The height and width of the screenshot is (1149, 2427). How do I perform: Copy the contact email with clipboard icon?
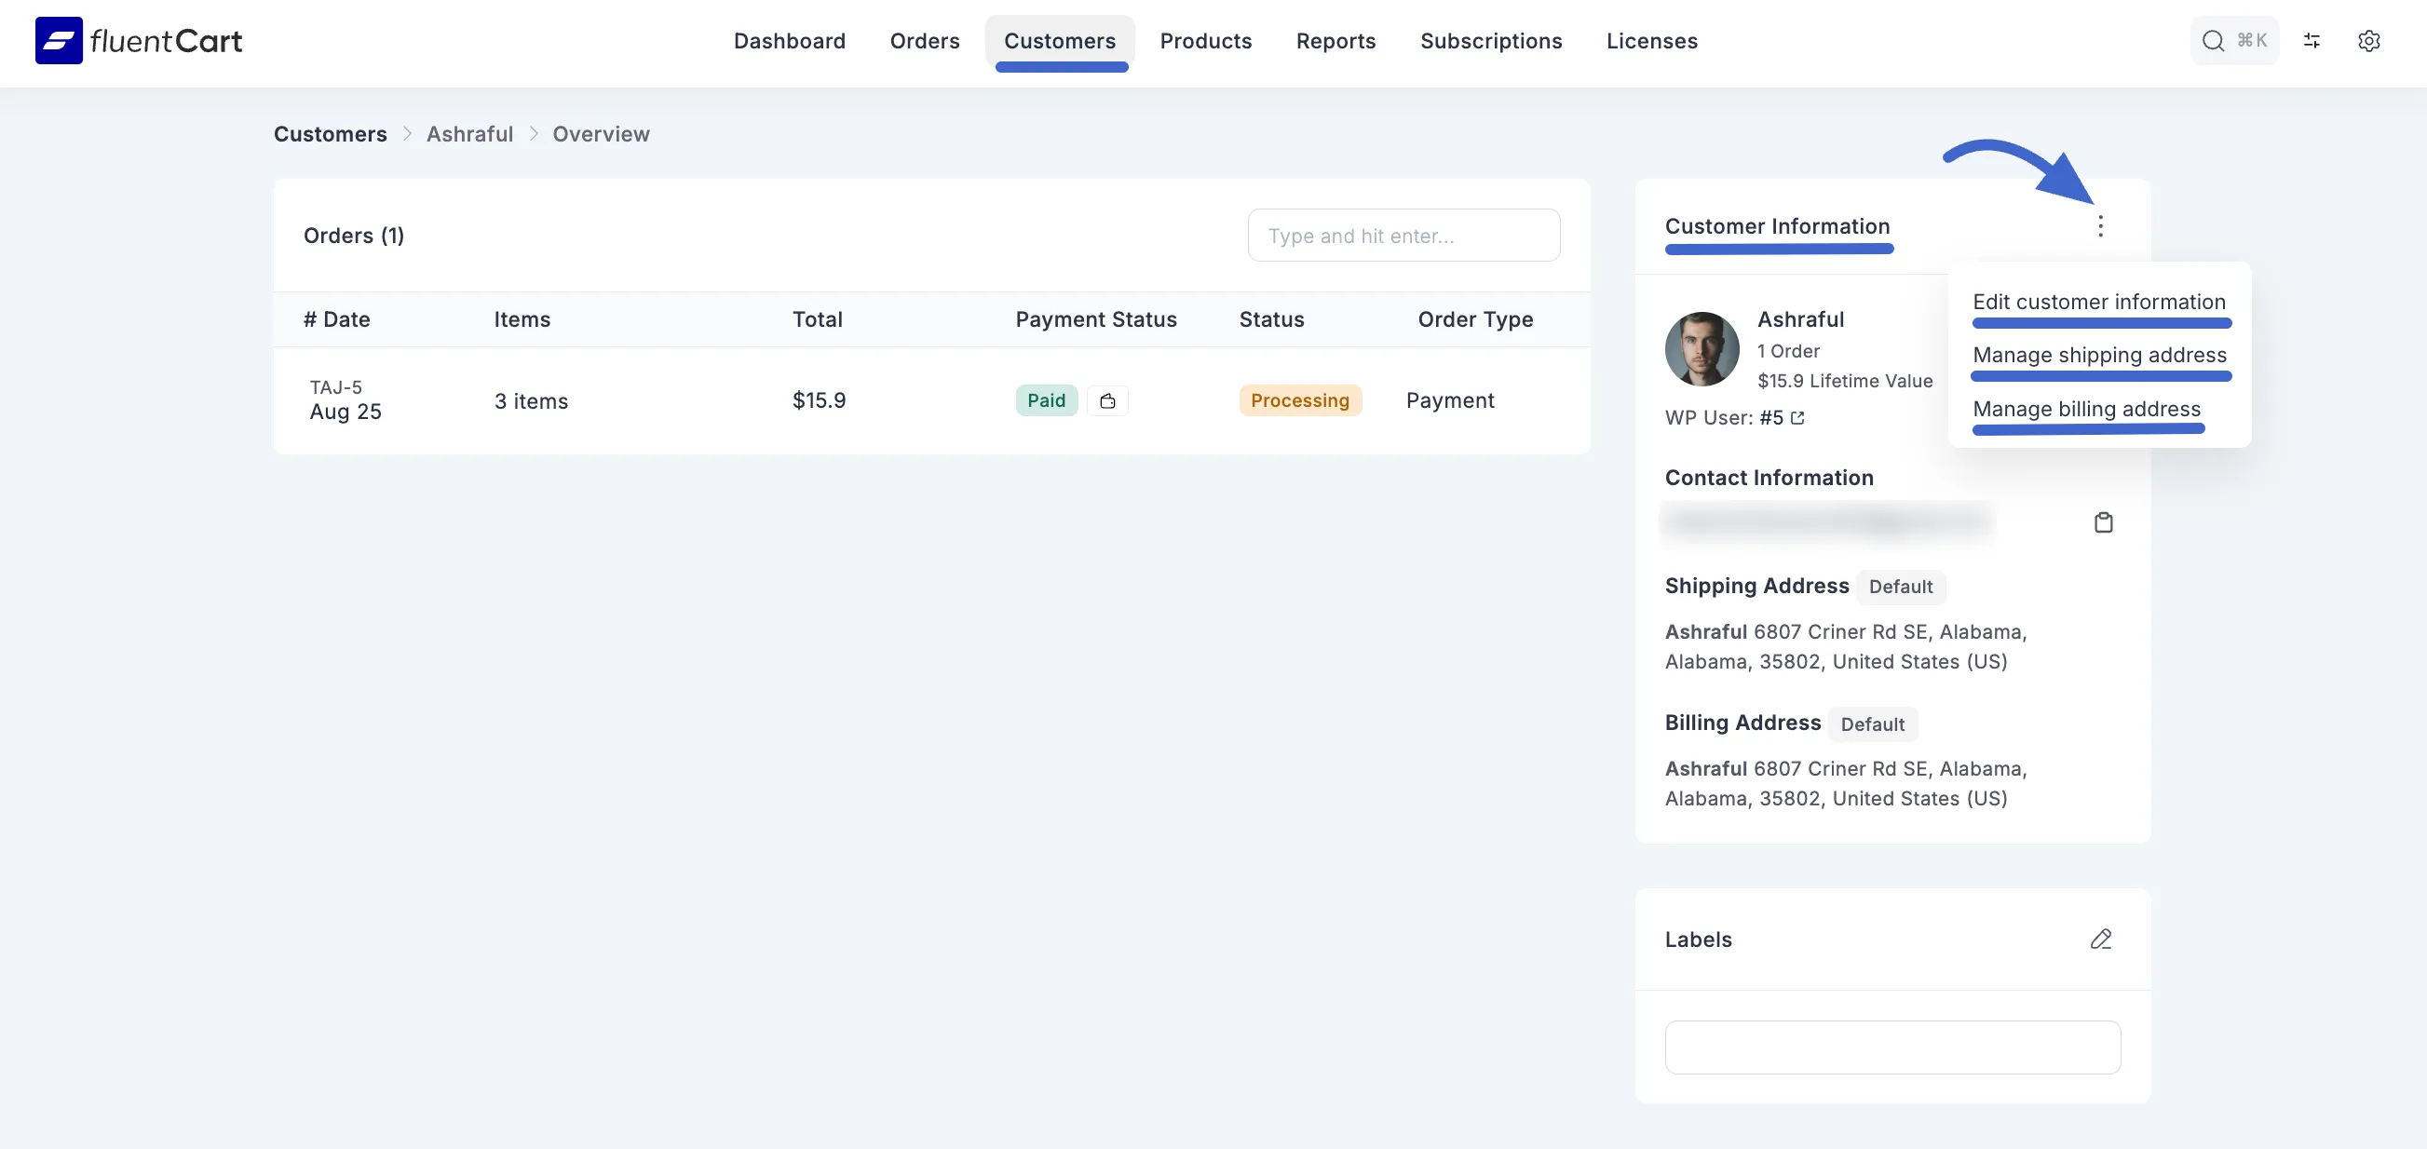coord(2104,521)
